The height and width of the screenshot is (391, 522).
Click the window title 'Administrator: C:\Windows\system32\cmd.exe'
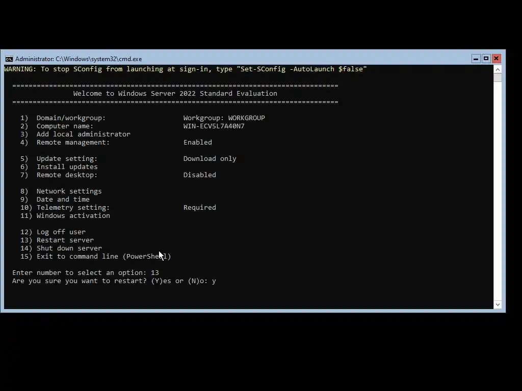tap(79, 59)
